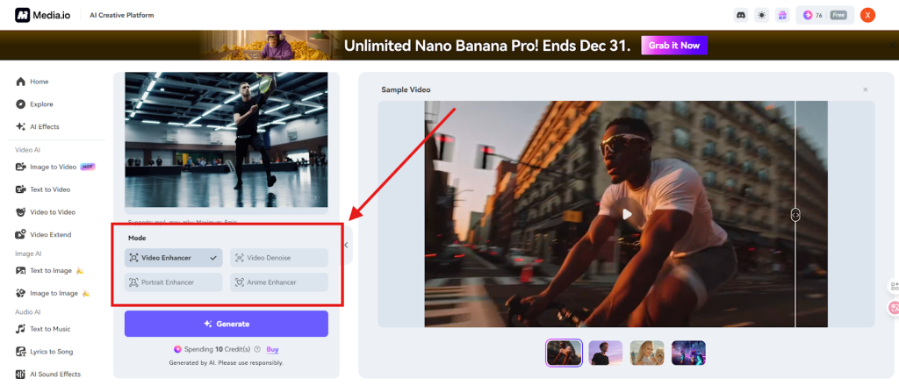Screen dimensions: 899x385
Task: Select Portrait Enhancer mode
Action: click(x=173, y=282)
